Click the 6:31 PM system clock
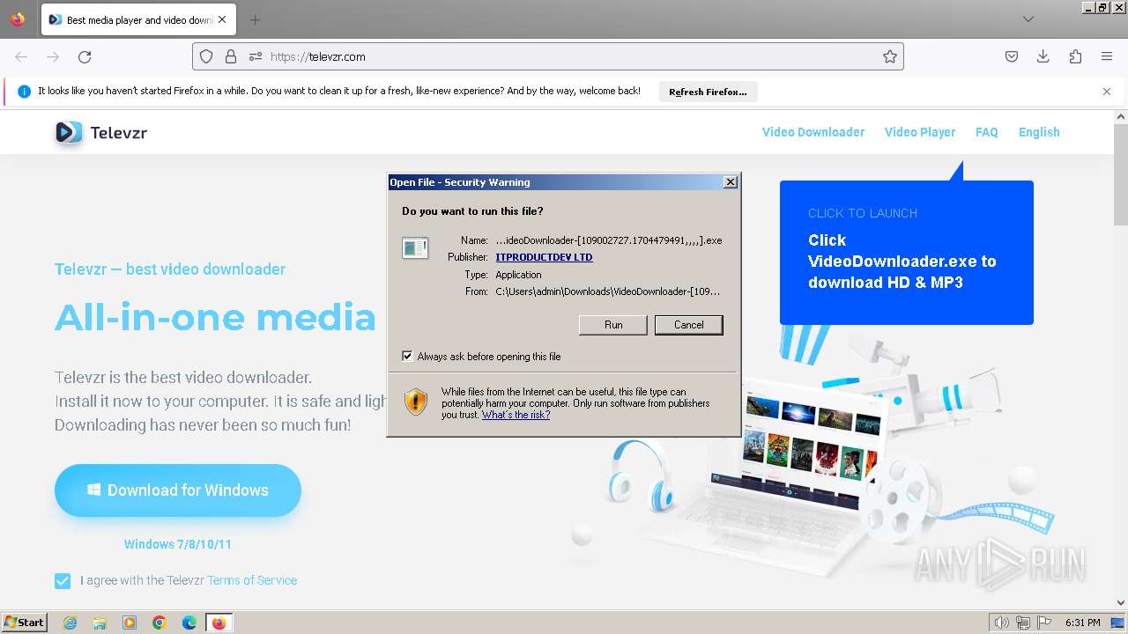Viewport: 1128px width, 634px height. (1083, 623)
